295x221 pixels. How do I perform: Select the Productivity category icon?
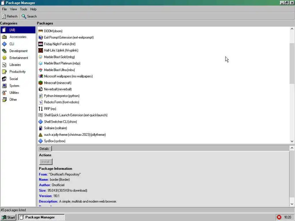pyautogui.click(x=4, y=72)
